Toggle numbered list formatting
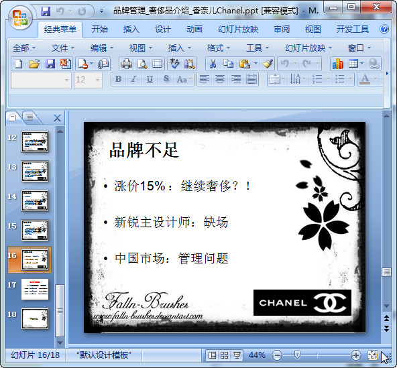 pyautogui.click(x=317, y=79)
